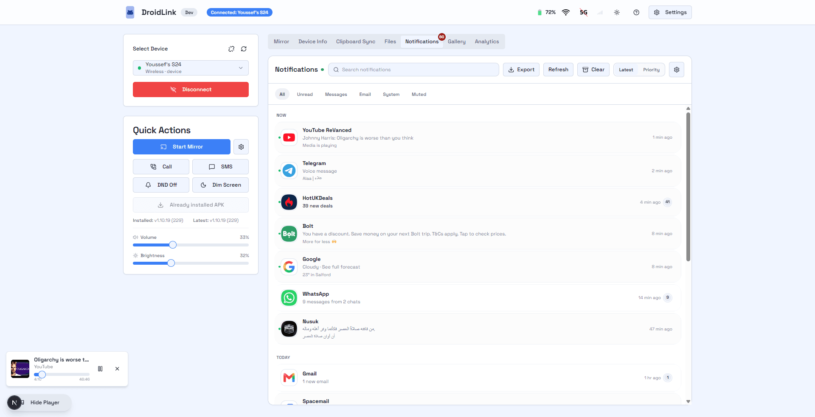Click the Refresh notifications button
815x417 pixels.
(x=558, y=70)
